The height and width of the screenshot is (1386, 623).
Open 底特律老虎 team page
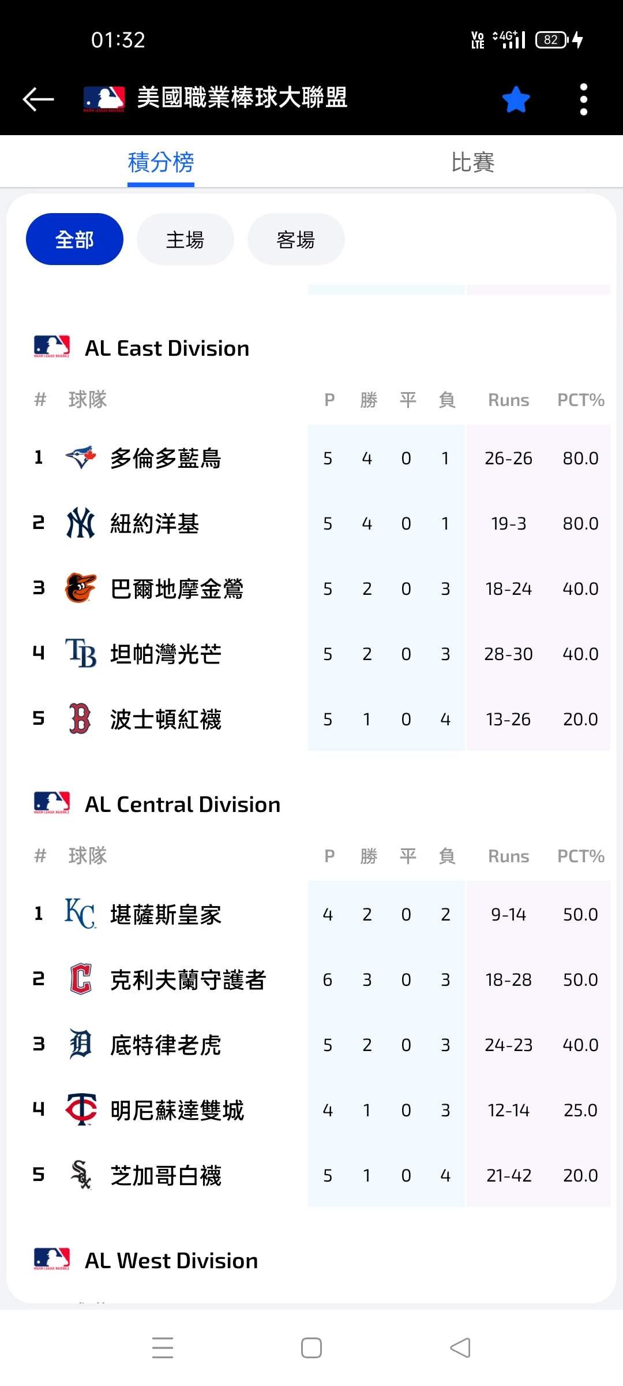(x=166, y=1045)
